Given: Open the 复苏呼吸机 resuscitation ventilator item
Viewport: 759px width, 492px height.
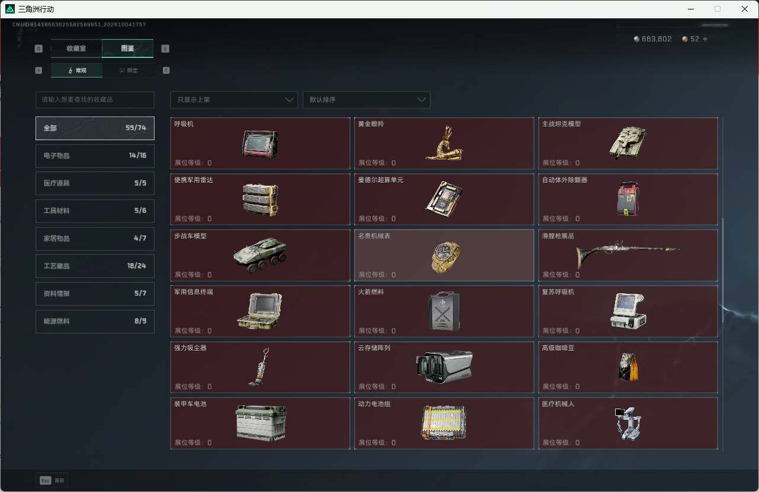Looking at the screenshot, I should click(x=628, y=311).
